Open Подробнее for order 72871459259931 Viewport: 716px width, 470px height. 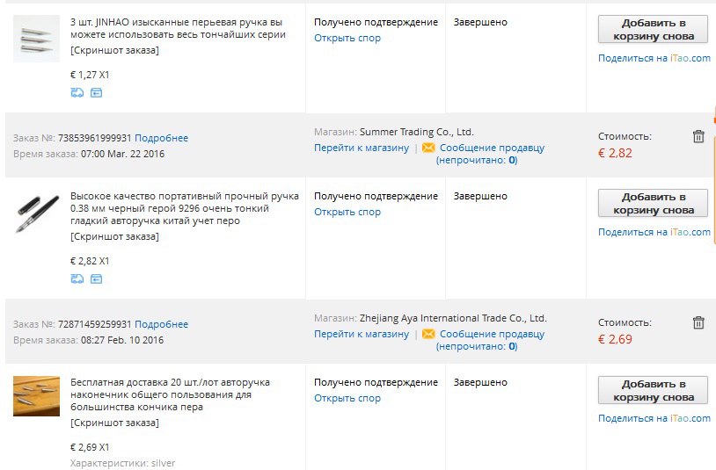point(161,324)
